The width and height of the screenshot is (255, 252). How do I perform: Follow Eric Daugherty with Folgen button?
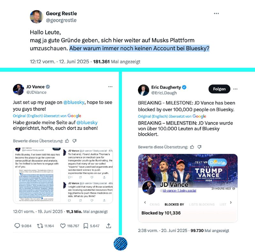[219, 89]
